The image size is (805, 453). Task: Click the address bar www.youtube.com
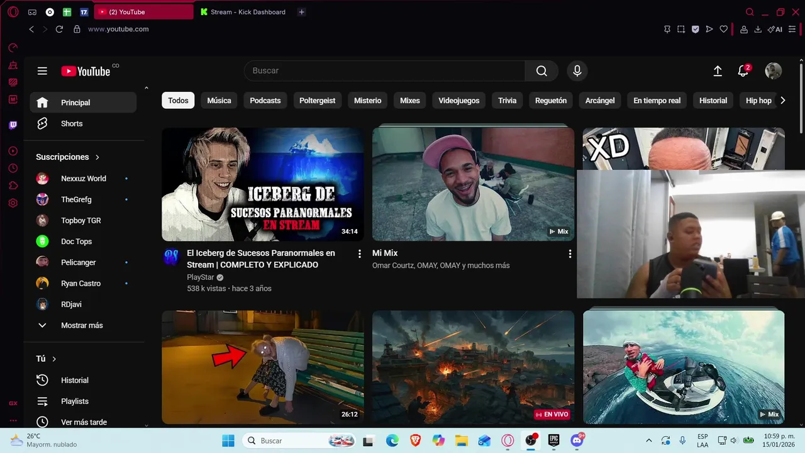click(118, 29)
